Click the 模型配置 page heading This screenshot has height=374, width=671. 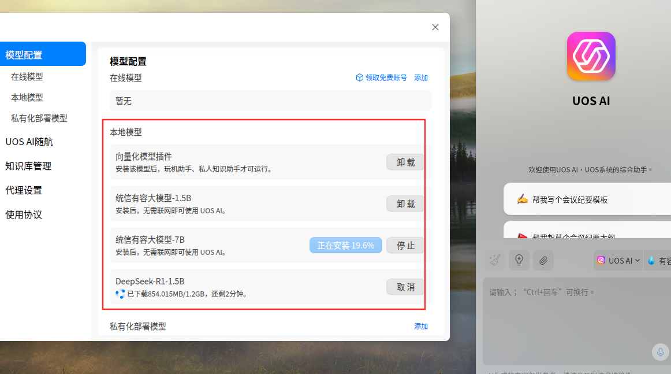[x=128, y=62]
